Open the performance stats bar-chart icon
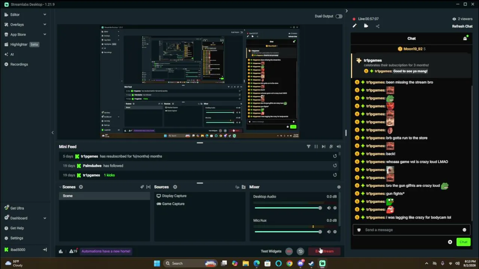Screen dimensions: 479x269 (61, 251)
